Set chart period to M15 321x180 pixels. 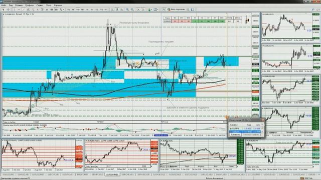[78, 9]
